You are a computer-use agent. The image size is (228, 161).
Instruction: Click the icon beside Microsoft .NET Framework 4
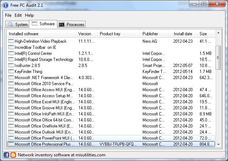(11, 78)
